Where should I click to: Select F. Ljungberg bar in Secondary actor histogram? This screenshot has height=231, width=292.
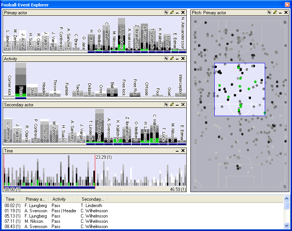[99, 126]
